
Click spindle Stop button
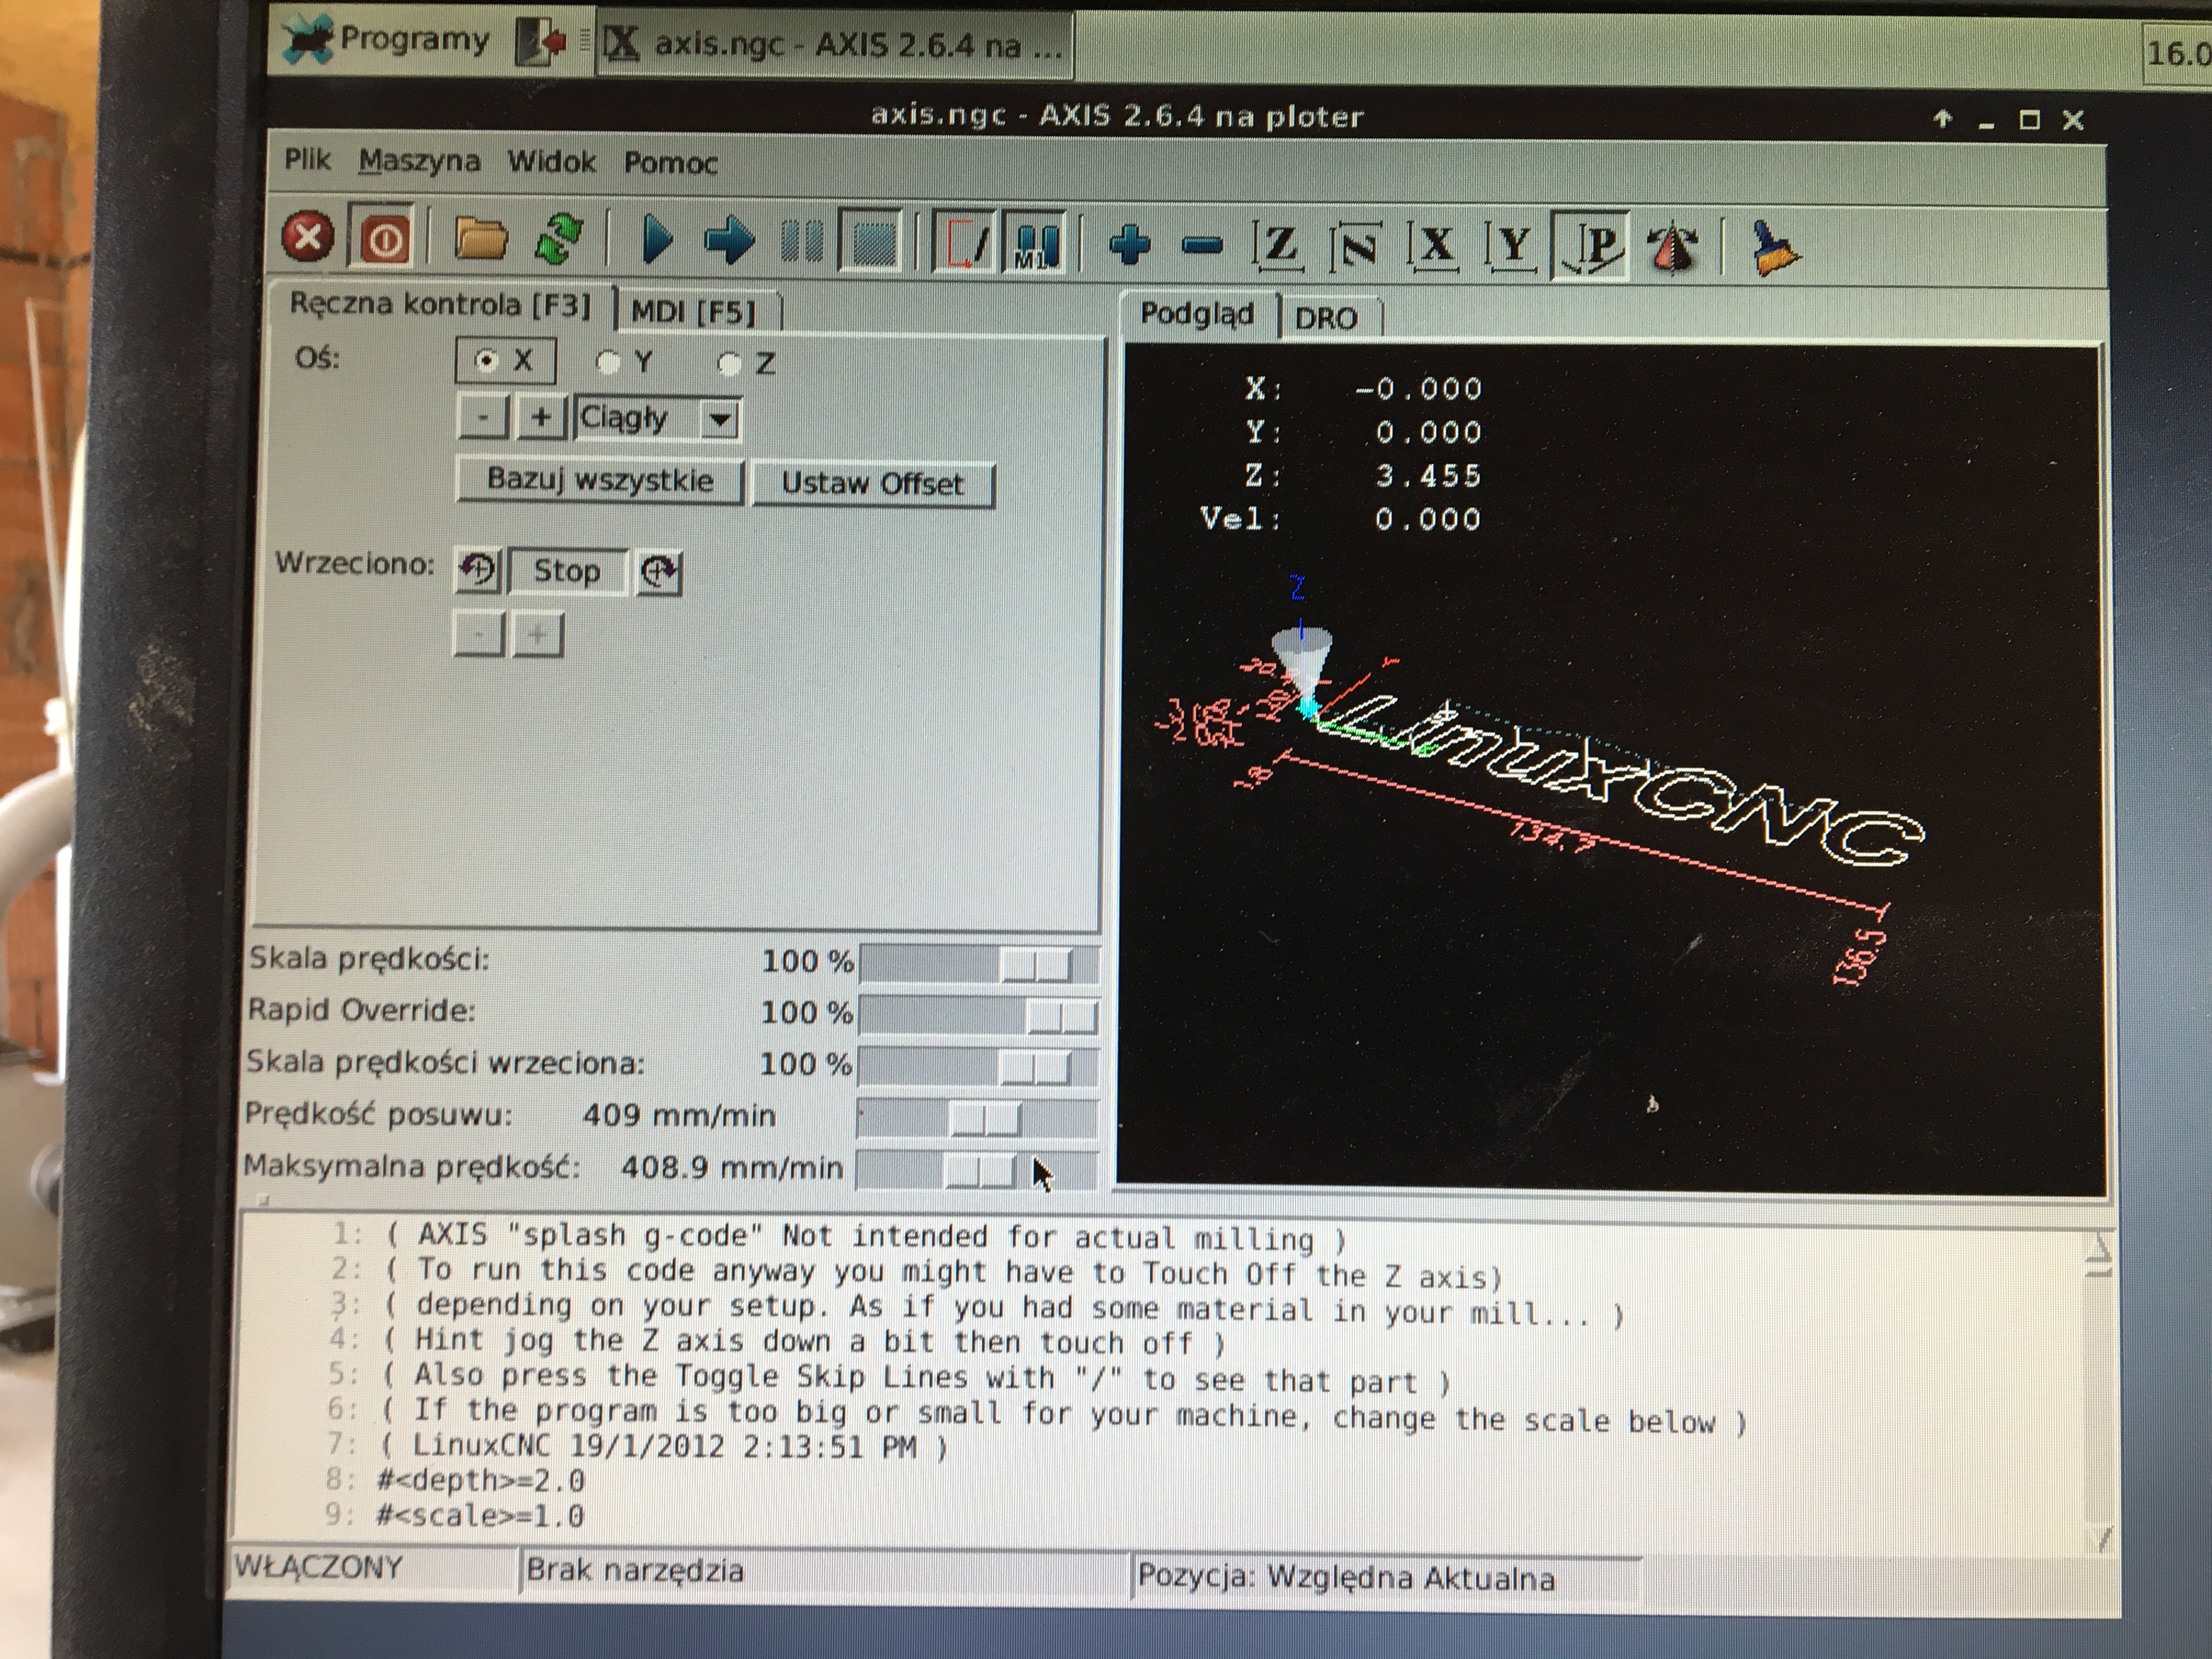point(567,571)
